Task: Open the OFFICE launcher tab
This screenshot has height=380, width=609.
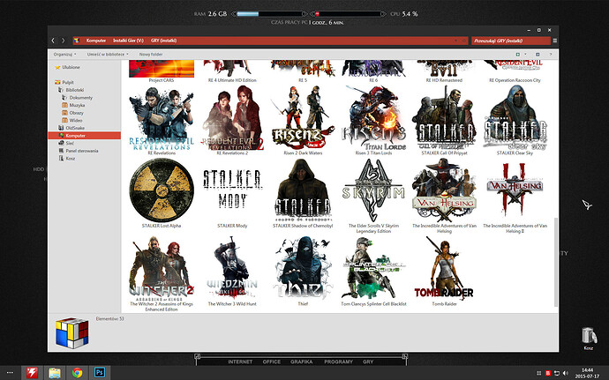Action: pyautogui.click(x=272, y=361)
